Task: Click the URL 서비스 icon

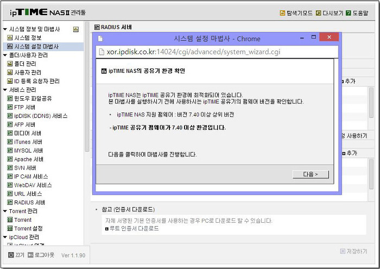Action: point(10,194)
